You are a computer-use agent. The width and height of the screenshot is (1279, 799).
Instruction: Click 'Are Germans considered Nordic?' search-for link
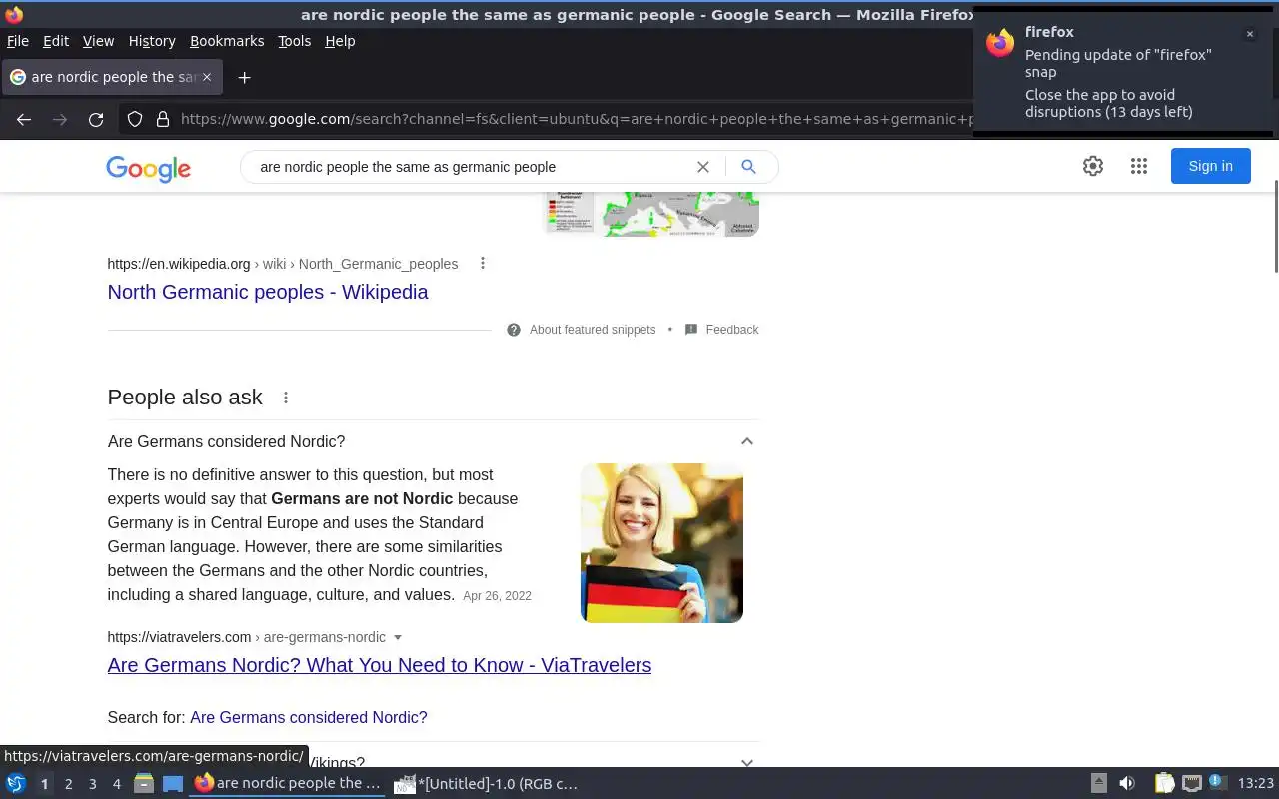[x=309, y=717]
